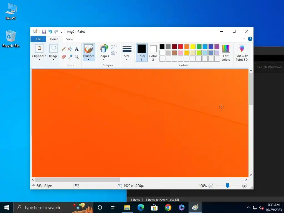This screenshot has width=284, height=213.
Task: Click the volume icon in system tray
Action: (261, 207)
